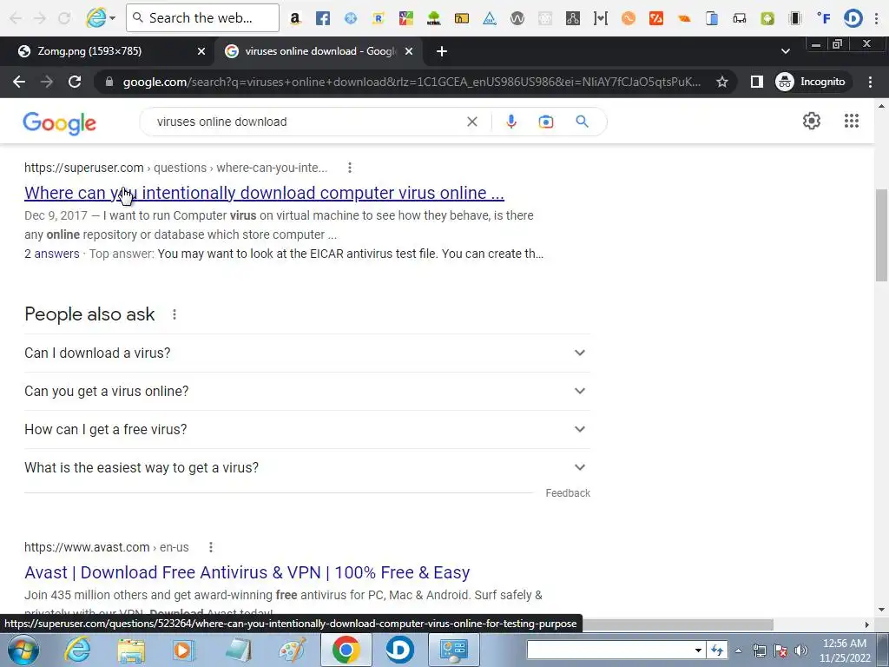Clear the search query with the X
Screen dimensions: 889x667
click(x=471, y=122)
